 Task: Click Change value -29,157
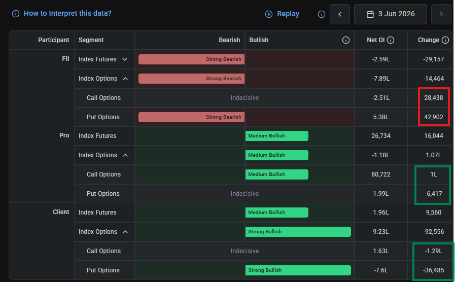pos(434,59)
